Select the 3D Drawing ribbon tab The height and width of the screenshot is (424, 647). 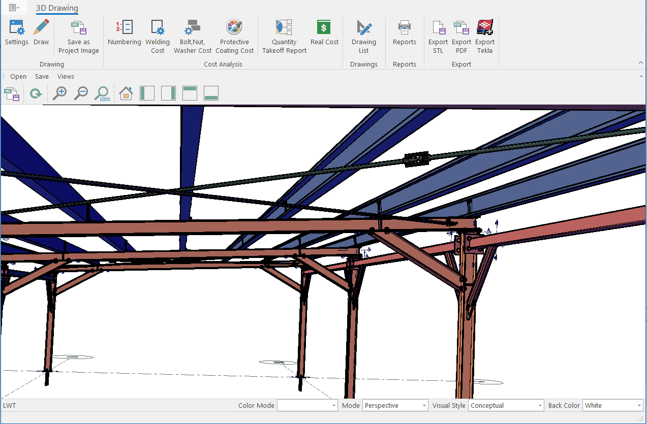coord(57,8)
